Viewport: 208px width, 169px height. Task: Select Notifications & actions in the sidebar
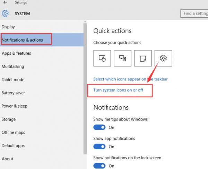click(42, 40)
